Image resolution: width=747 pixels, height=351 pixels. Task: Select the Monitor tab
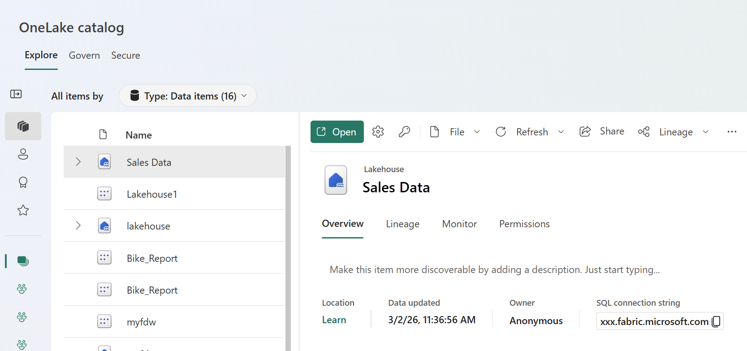point(459,224)
